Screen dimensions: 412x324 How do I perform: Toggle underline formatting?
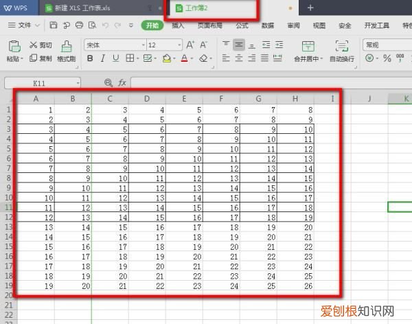115,58
